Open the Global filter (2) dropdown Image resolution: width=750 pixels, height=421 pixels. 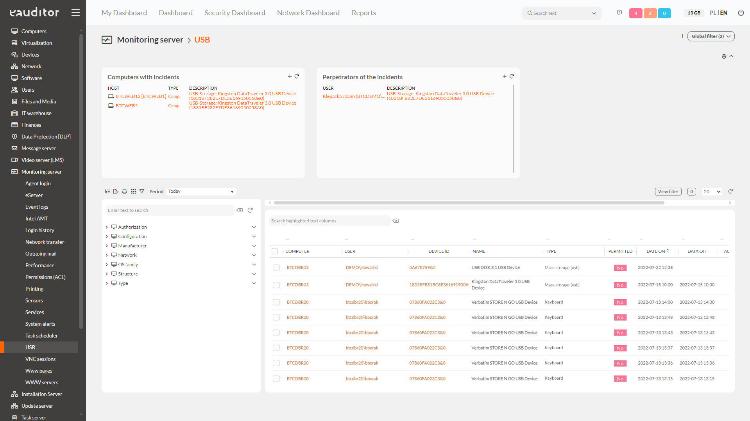pos(711,36)
